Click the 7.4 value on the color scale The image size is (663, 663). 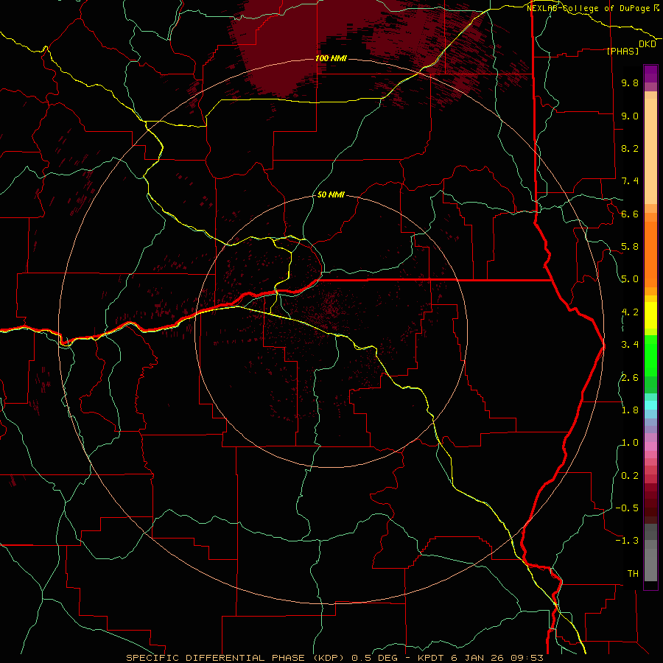[x=630, y=181]
